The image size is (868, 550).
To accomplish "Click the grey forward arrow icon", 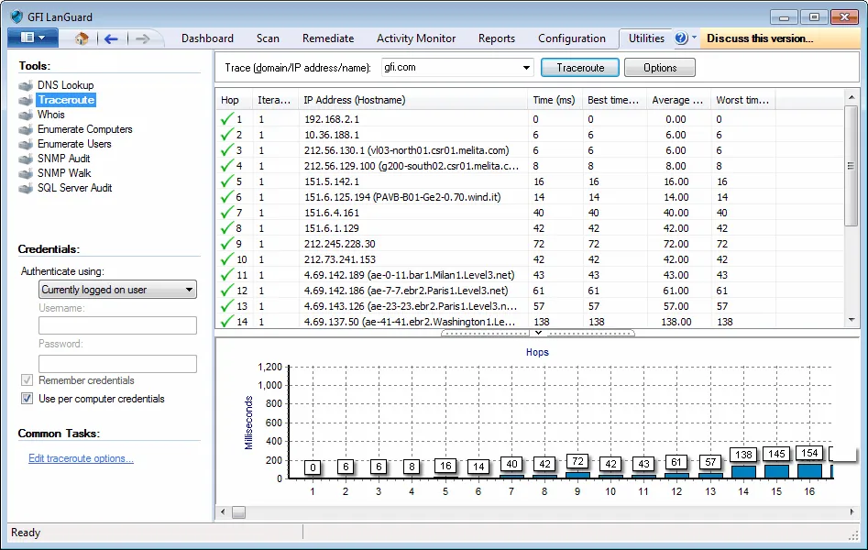I will (142, 38).
